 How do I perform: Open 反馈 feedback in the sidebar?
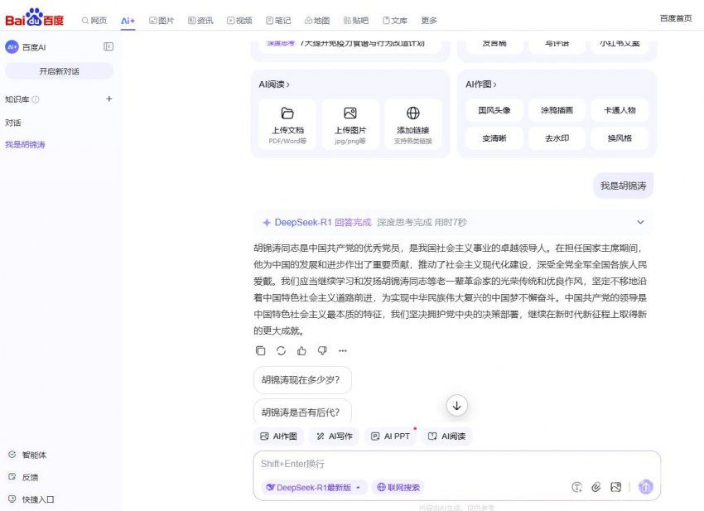pos(24,477)
